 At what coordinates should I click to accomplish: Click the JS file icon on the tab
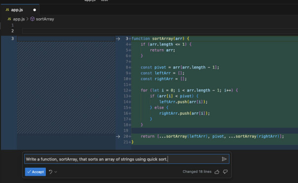point(7,10)
